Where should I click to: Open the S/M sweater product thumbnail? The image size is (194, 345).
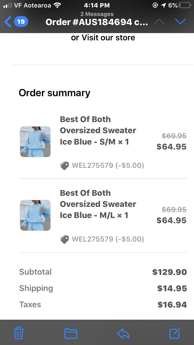pos(35,142)
